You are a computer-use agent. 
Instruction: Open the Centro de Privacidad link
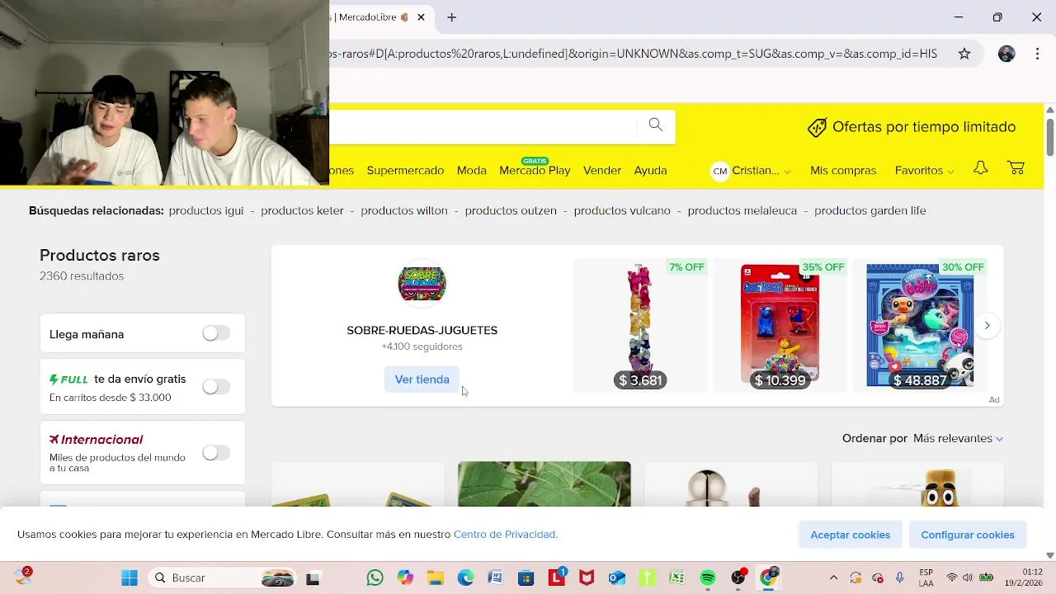(506, 535)
